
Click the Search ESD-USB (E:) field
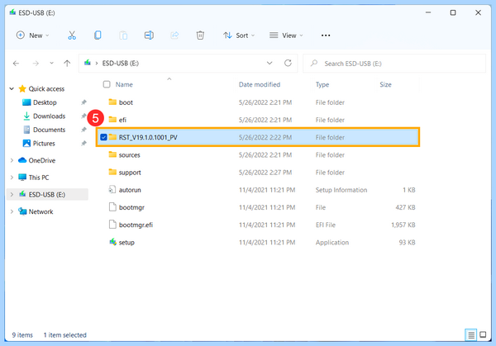coord(394,64)
